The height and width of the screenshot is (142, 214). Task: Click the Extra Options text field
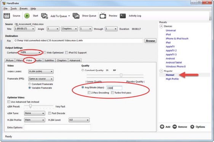point(57,127)
